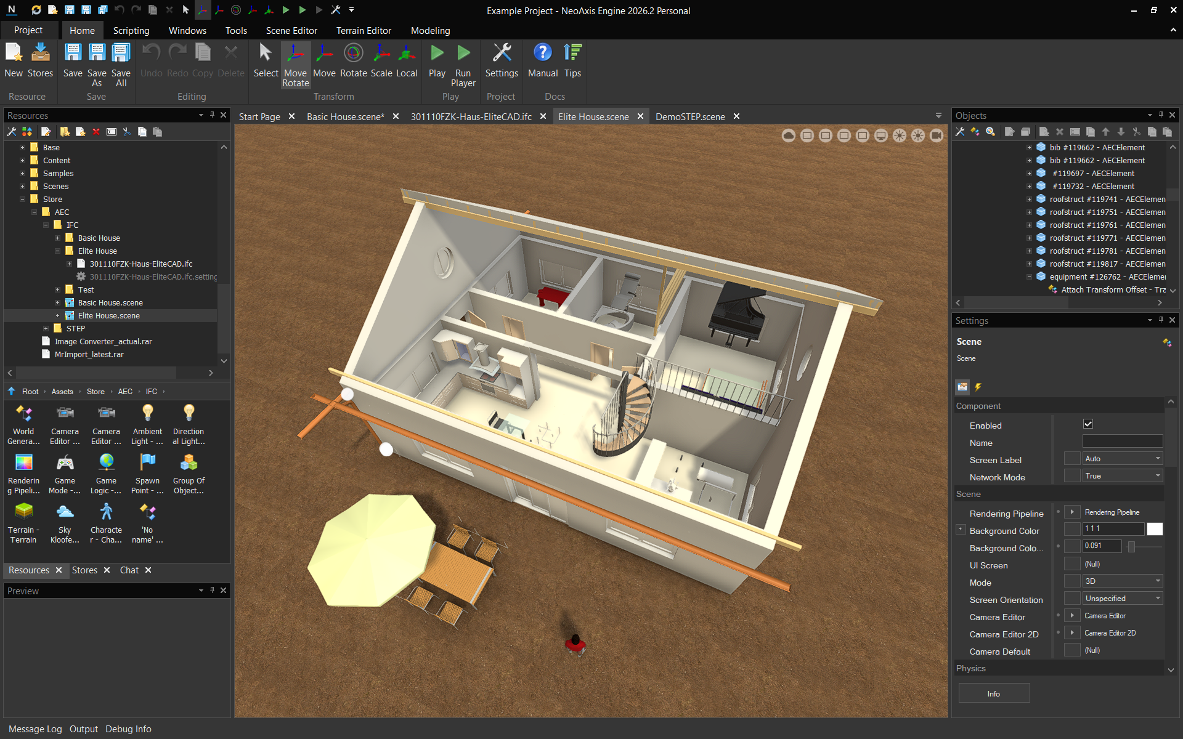Select Elite House.scene in resource tree

point(108,316)
